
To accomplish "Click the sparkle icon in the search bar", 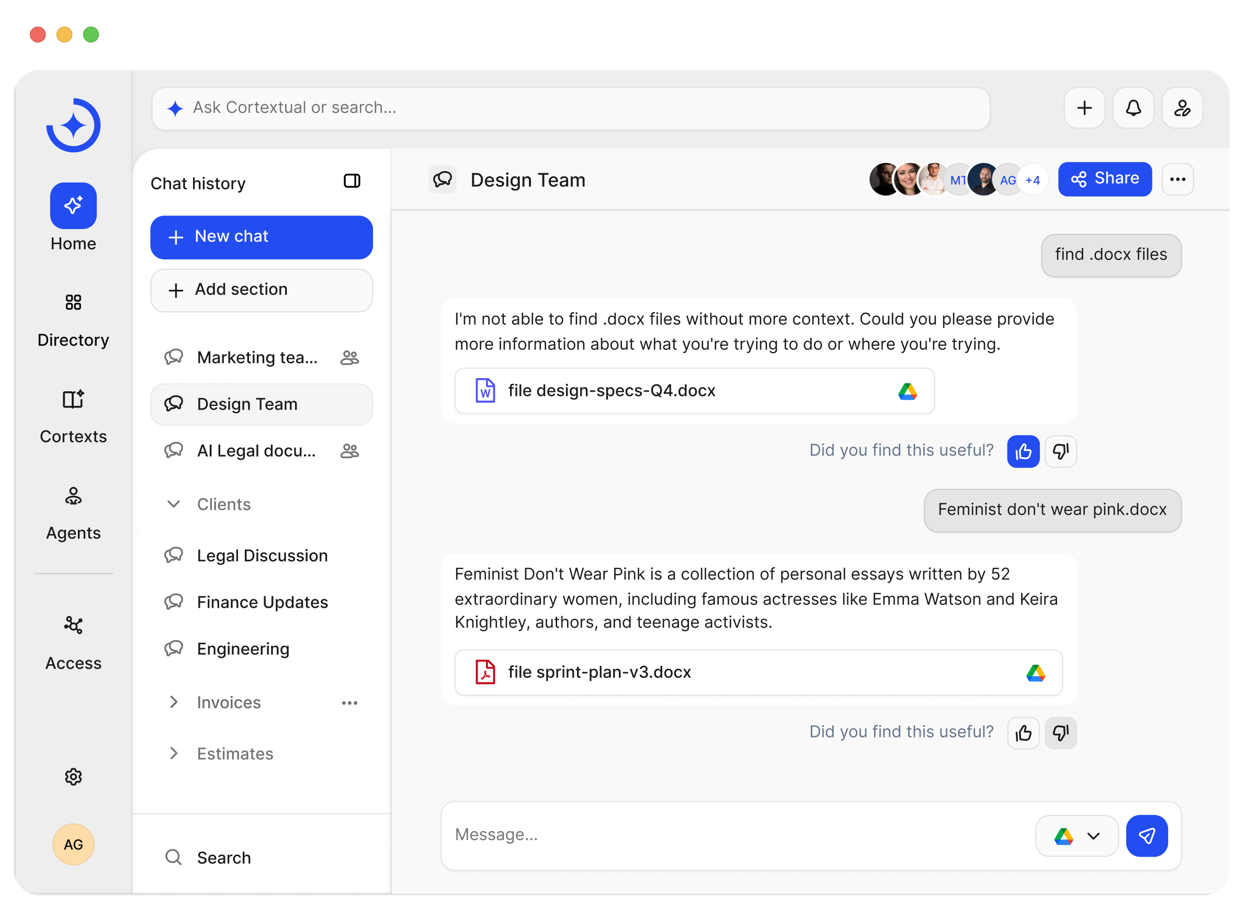I will tap(175, 108).
